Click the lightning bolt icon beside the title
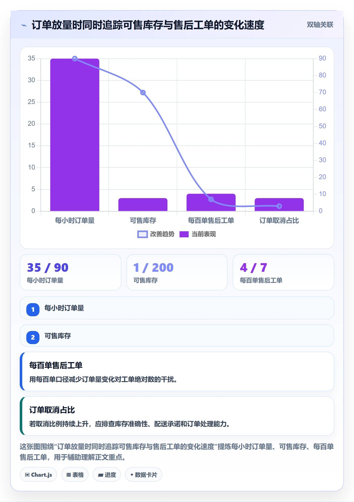The image size is (354, 502). 24,25
